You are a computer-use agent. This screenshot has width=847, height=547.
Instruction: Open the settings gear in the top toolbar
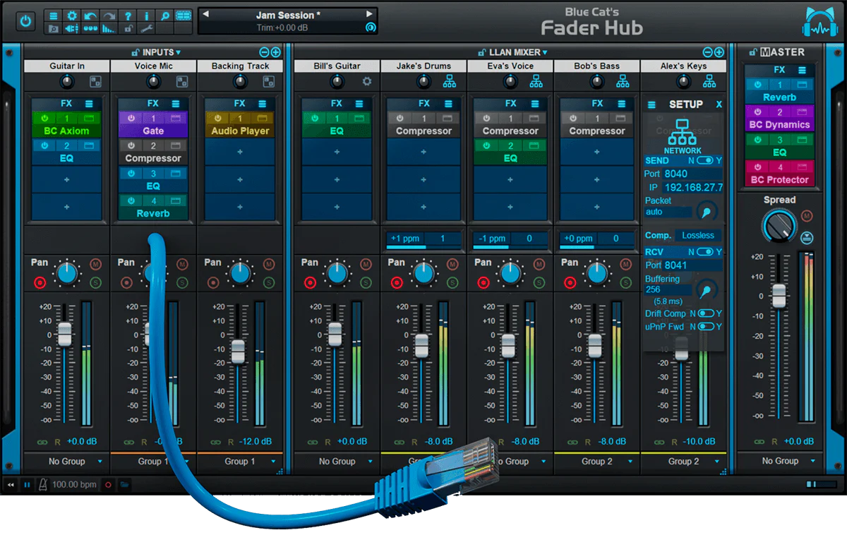(x=71, y=15)
